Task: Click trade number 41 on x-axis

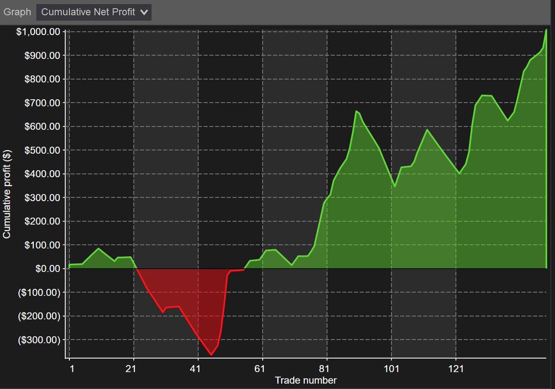Action: pyautogui.click(x=196, y=369)
